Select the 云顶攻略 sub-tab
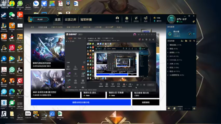 (x=98, y=27)
